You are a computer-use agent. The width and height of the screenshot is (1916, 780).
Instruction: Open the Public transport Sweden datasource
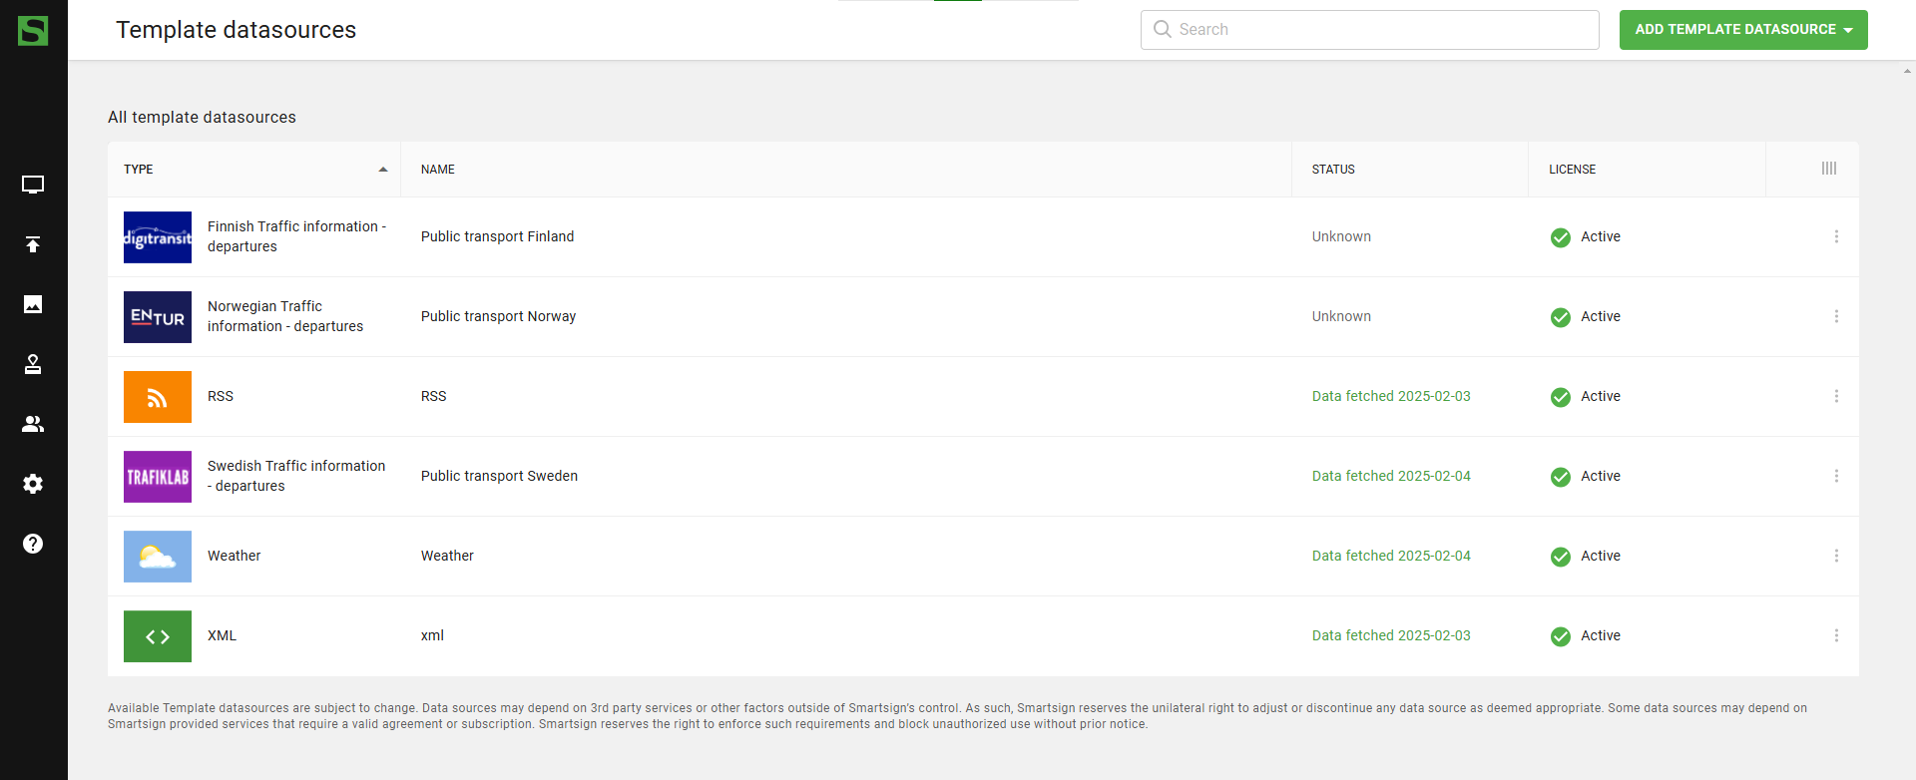click(x=499, y=476)
